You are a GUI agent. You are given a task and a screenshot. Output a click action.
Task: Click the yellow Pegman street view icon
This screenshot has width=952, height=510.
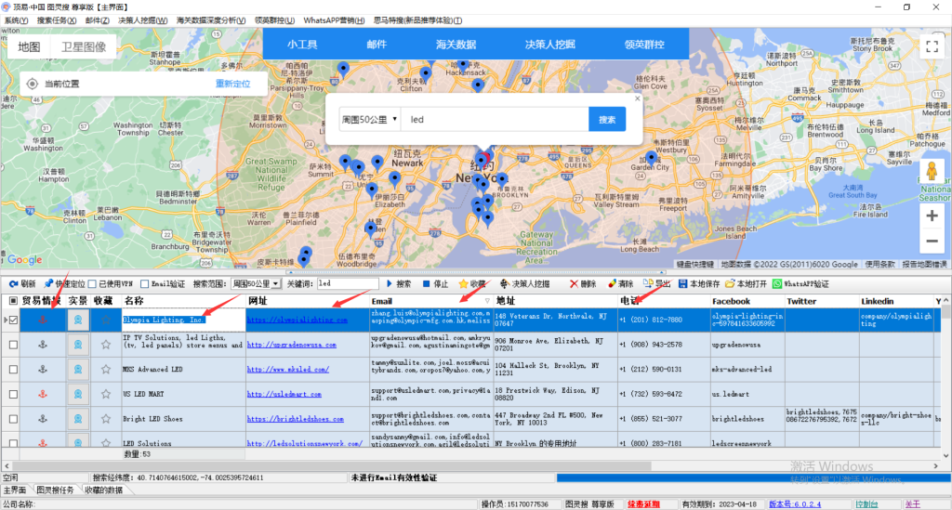[x=932, y=174]
